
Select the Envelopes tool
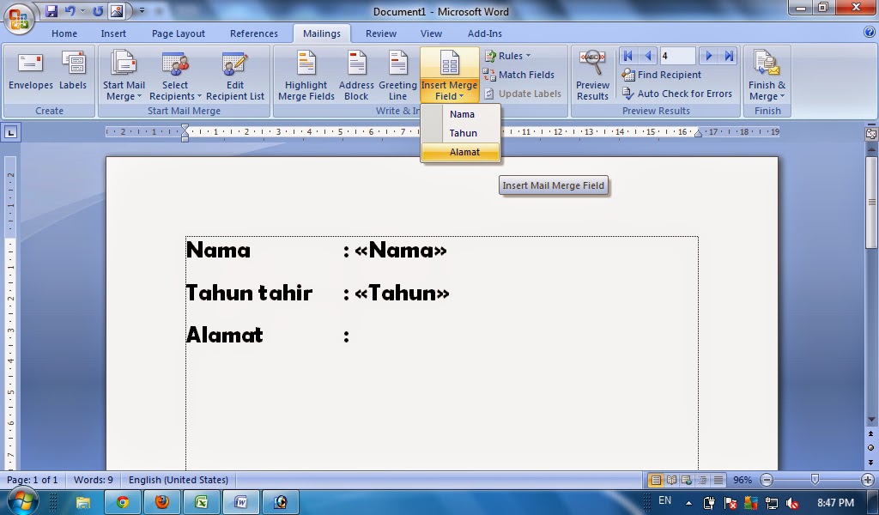tap(30, 74)
